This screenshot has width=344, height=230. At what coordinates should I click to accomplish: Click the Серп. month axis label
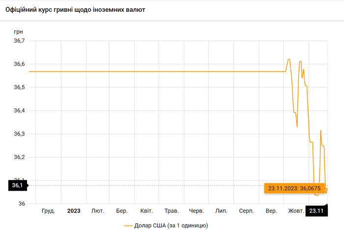click(x=246, y=211)
